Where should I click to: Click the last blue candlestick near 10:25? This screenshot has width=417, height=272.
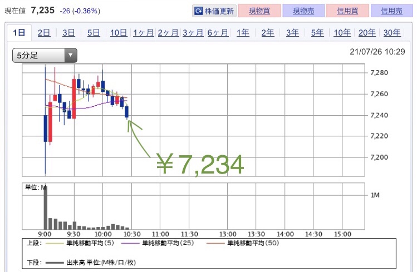[126, 112]
